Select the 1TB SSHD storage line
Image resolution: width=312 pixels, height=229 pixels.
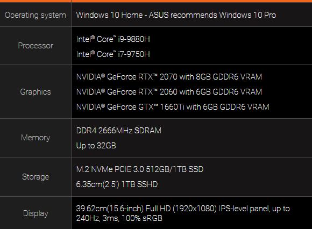pyautogui.click(x=117, y=184)
